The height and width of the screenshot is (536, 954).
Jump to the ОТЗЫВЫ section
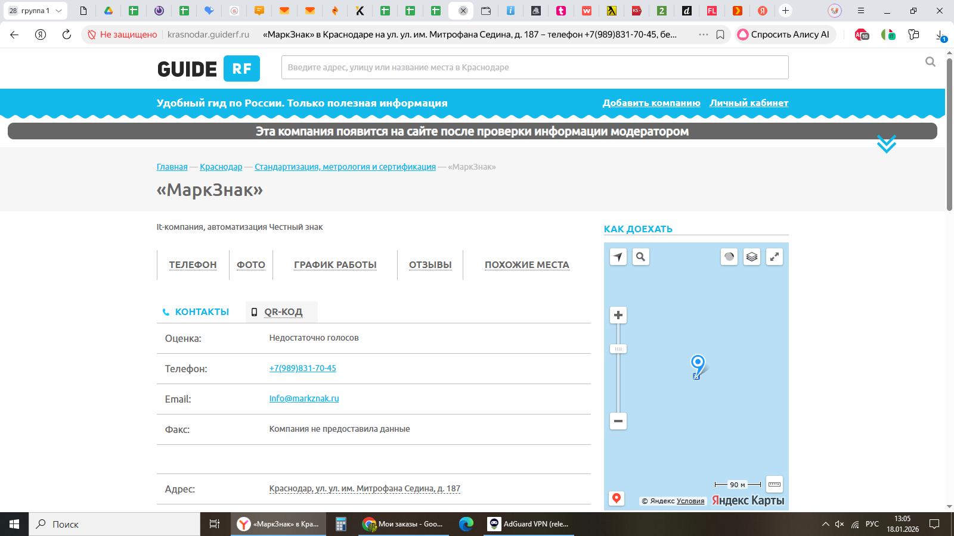430,264
